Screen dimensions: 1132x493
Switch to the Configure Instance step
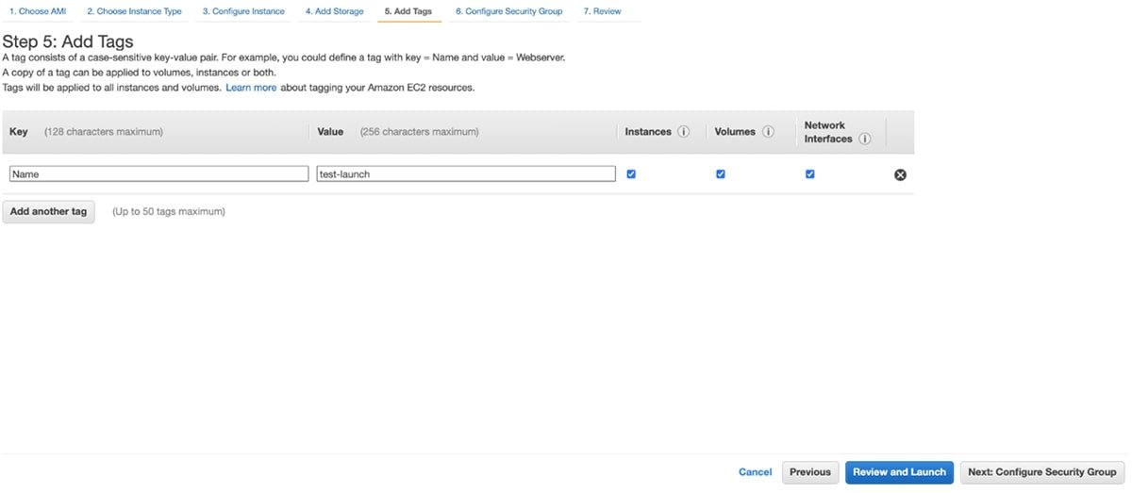pyautogui.click(x=243, y=11)
